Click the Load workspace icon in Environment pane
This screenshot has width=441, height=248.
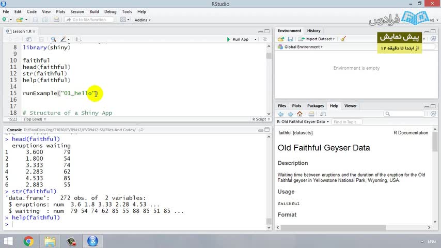point(281,39)
